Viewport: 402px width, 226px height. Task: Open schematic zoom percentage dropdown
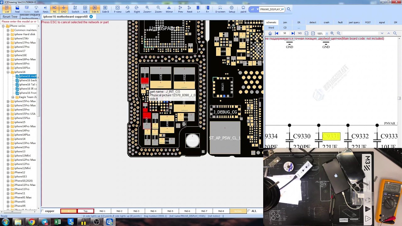pos(327,33)
